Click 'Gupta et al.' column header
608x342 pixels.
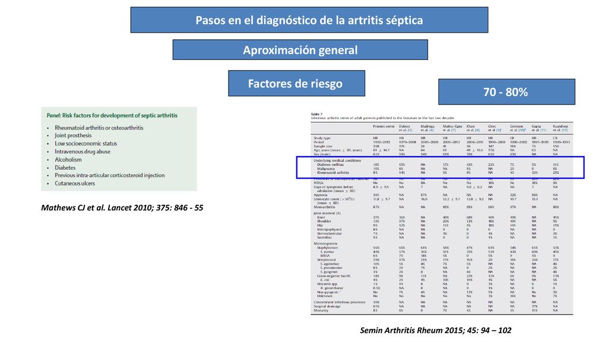pos(538,128)
